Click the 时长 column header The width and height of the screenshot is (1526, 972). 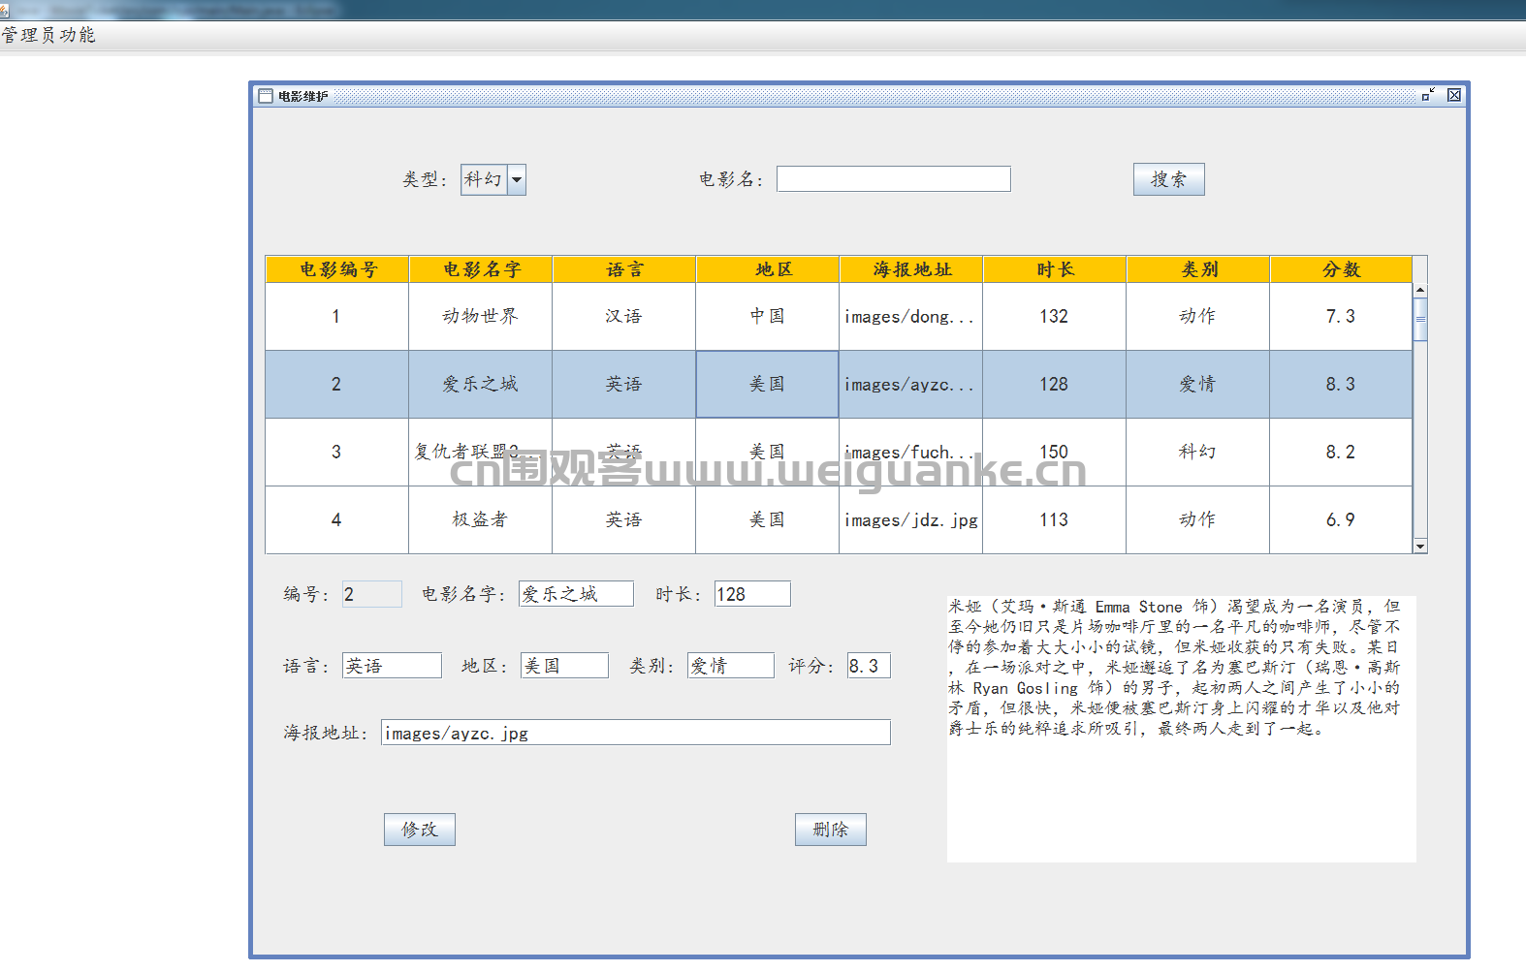click(1055, 269)
